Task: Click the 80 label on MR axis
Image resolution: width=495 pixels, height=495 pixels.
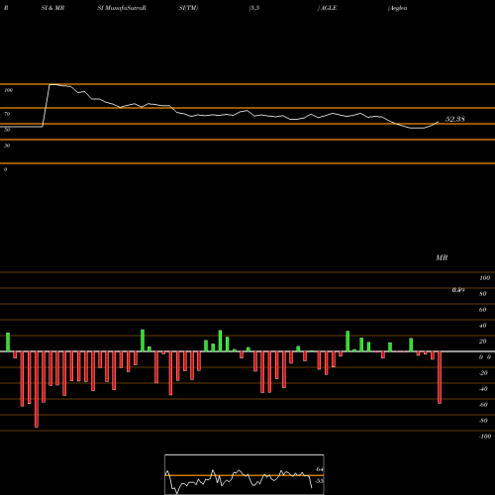Action: coord(483,294)
